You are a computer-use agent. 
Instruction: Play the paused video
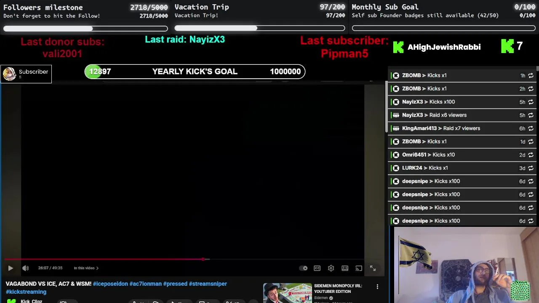pyautogui.click(x=11, y=268)
